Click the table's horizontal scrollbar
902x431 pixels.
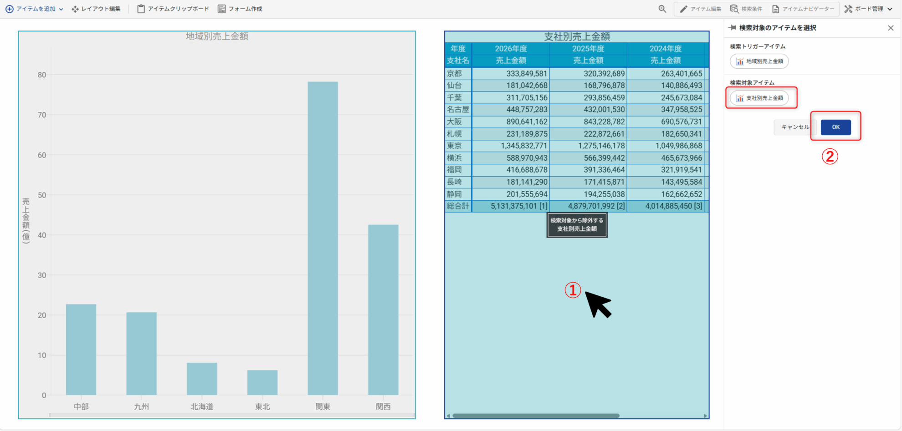point(536,416)
